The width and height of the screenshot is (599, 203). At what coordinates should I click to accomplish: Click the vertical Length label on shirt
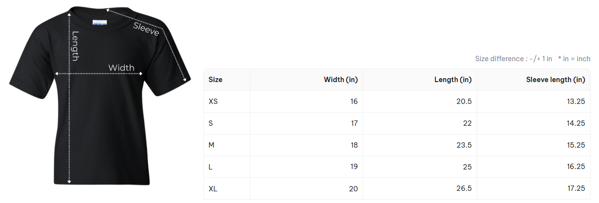pos(75,46)
